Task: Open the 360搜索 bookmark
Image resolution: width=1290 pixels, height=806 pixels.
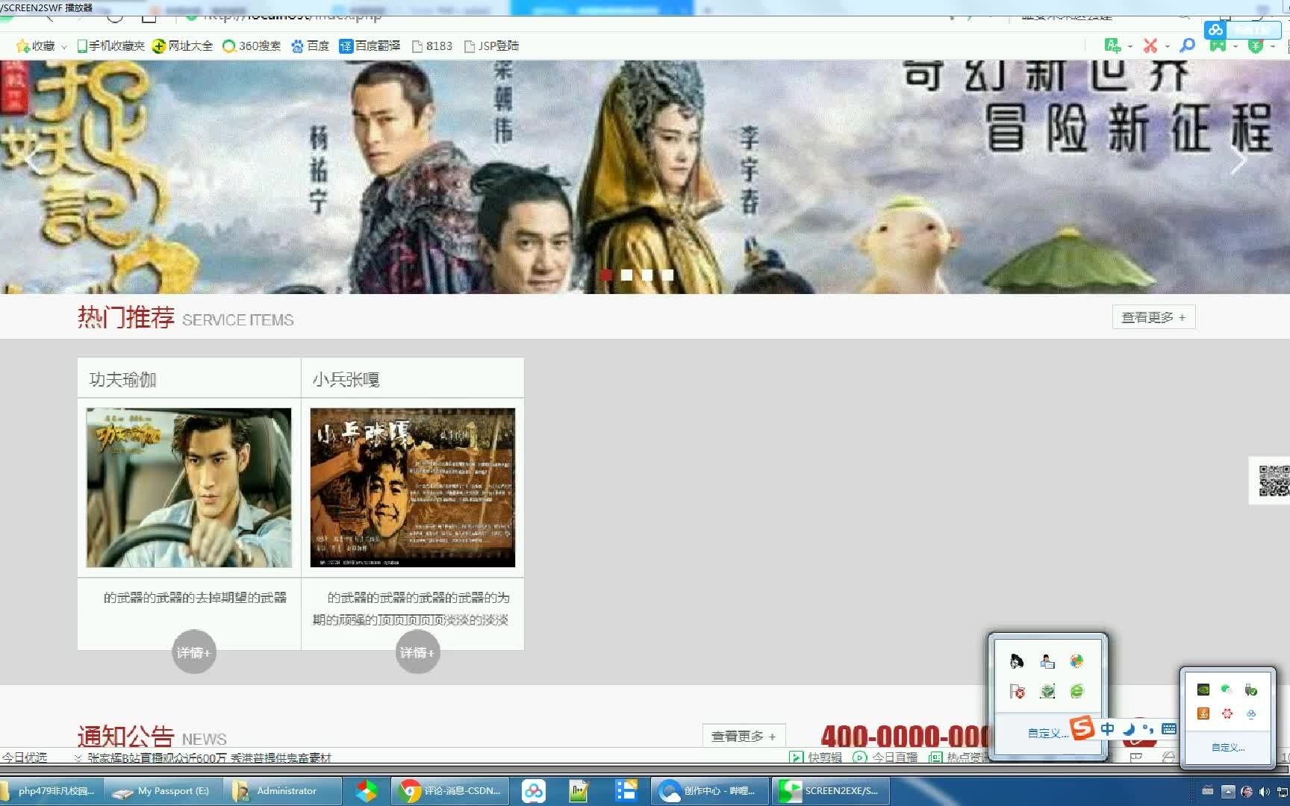Action: pos(252,46)
